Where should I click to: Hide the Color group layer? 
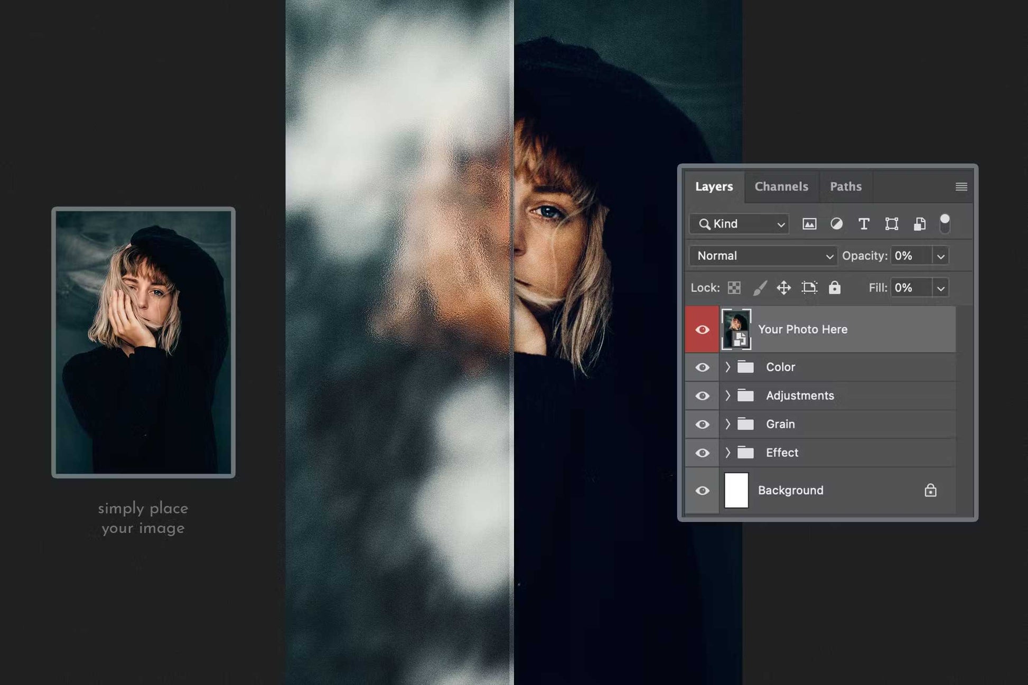tap(702, 367)
